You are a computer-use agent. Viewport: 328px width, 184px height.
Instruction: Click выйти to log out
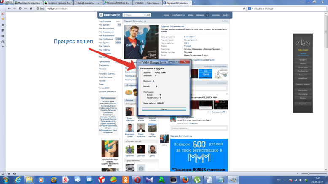[226, 15]
